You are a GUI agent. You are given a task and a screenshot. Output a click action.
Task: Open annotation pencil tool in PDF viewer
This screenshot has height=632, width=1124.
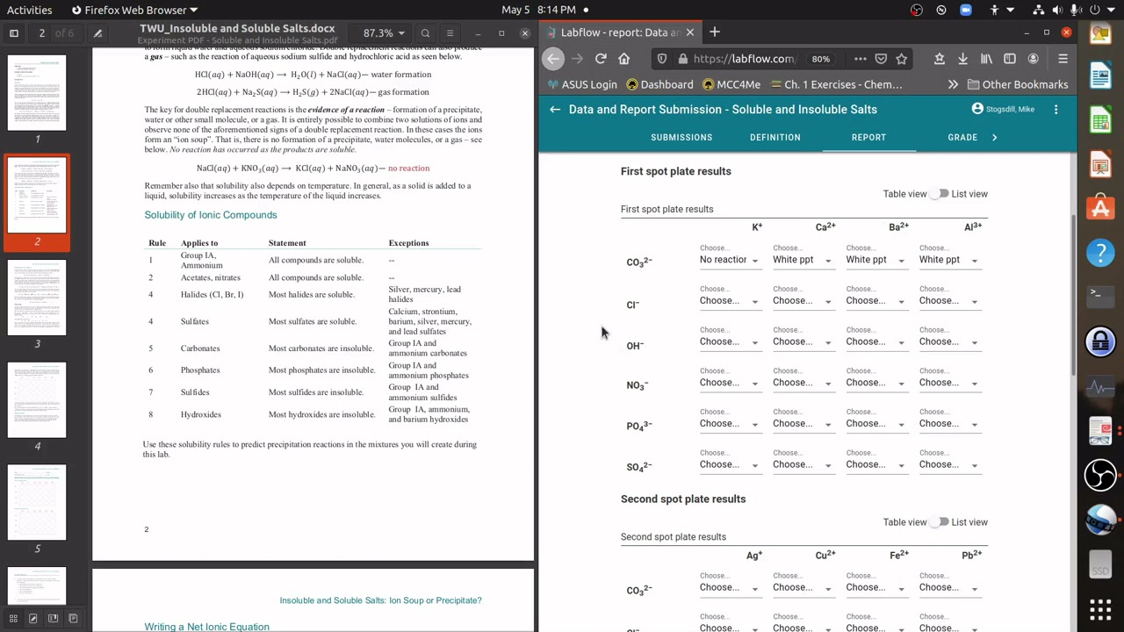(97, 33)
